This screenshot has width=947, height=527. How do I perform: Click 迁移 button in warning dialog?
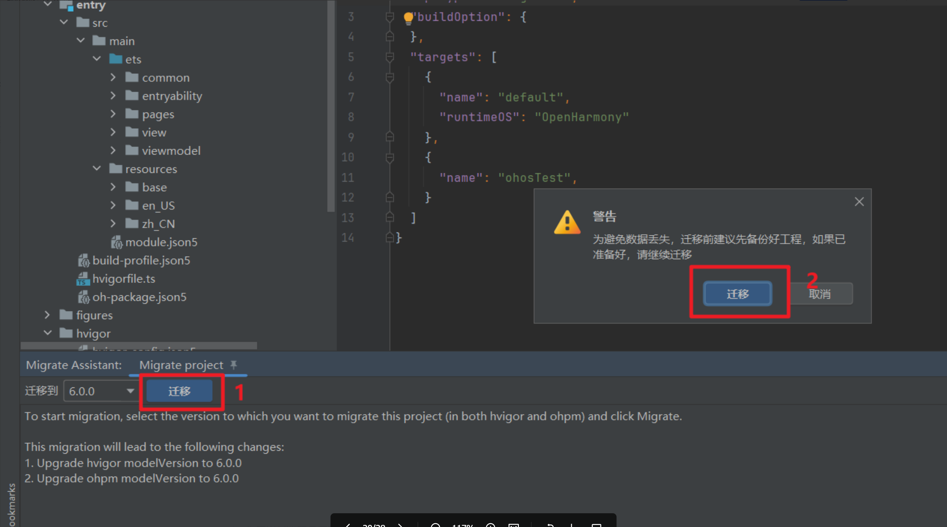tap(737, 294)
